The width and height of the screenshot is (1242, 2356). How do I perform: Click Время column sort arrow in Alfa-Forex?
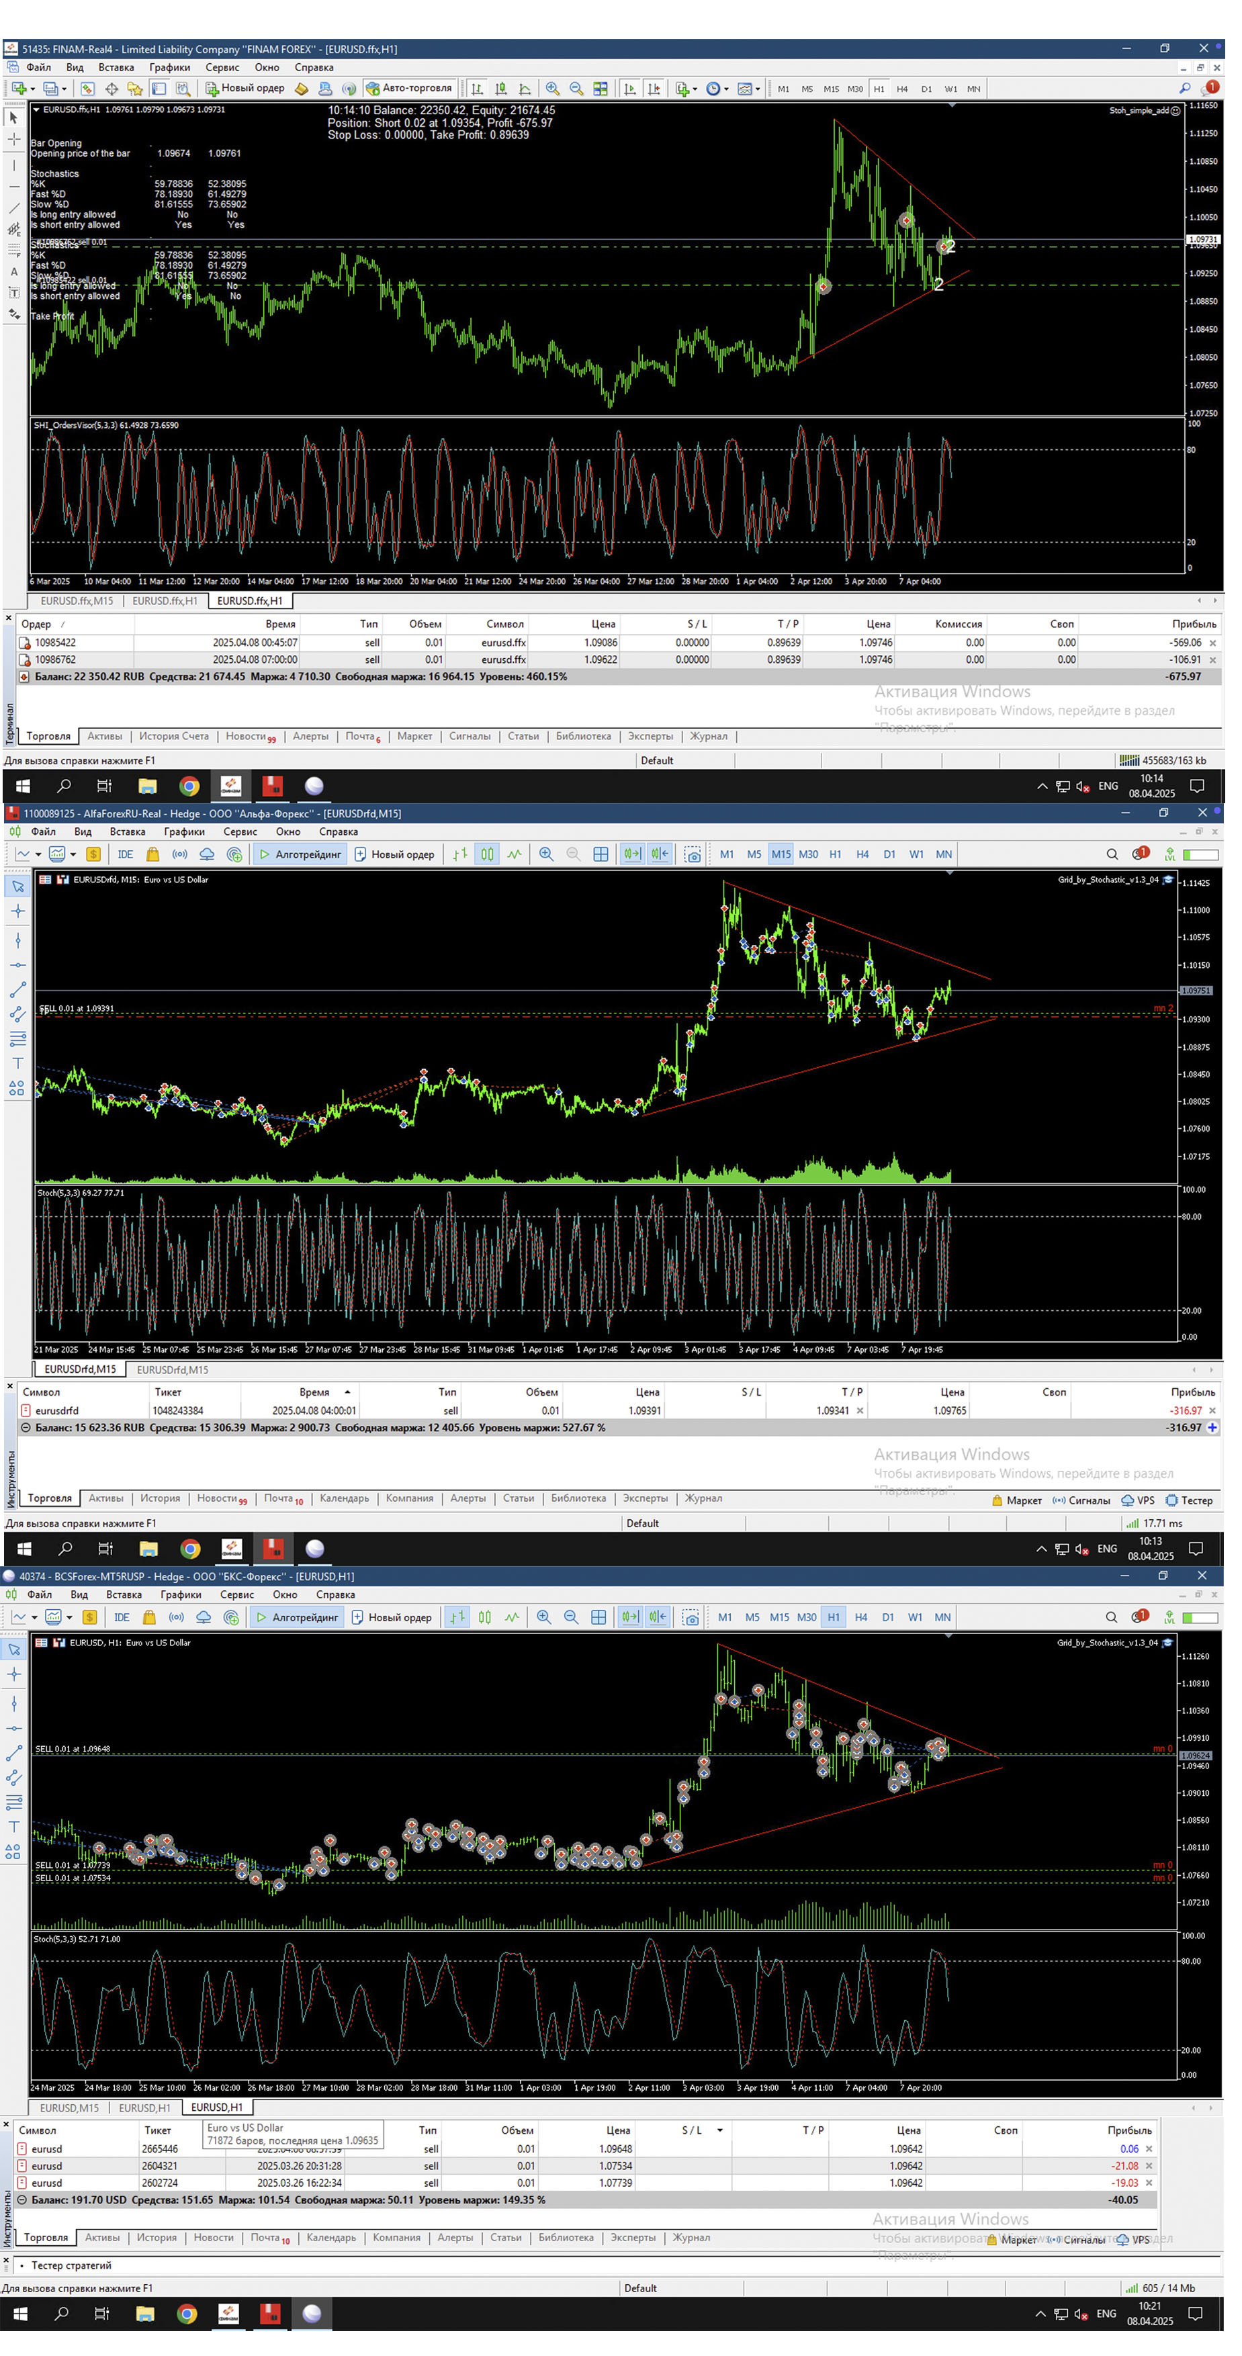(x=347, y=1393)
